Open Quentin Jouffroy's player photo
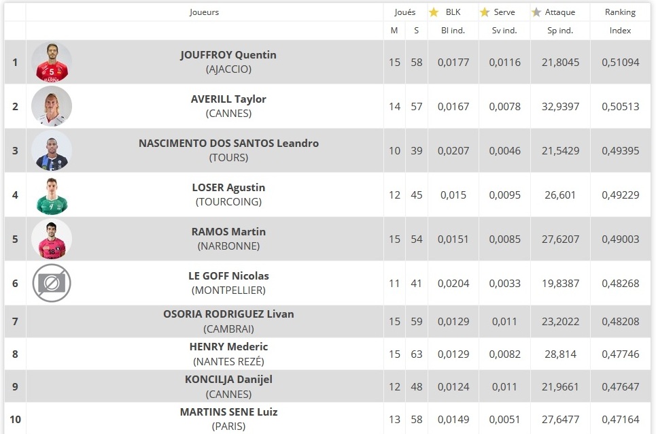Image resolution: width=656 pixels, height=434 pixels. [x=52, y=62]
